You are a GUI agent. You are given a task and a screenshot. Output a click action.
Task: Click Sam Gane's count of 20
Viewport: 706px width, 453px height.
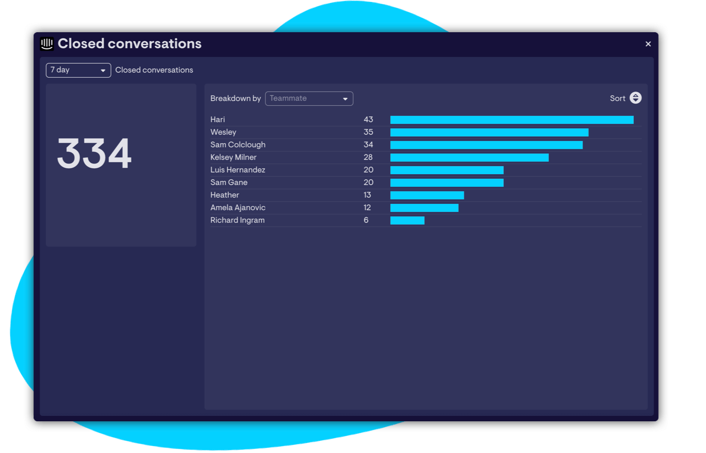click(x=368, y=182)
